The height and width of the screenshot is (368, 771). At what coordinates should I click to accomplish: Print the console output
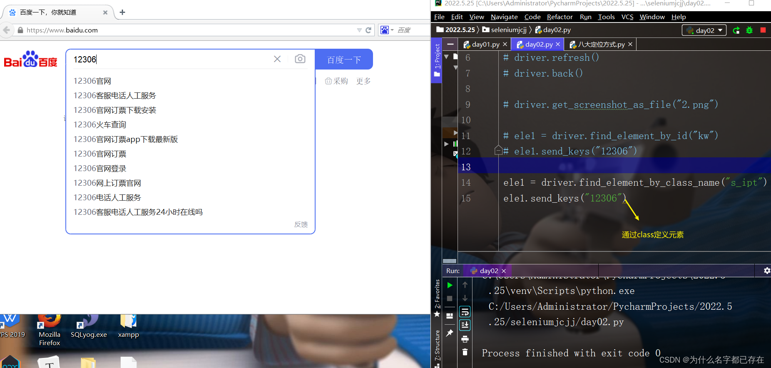coord(465,339)
